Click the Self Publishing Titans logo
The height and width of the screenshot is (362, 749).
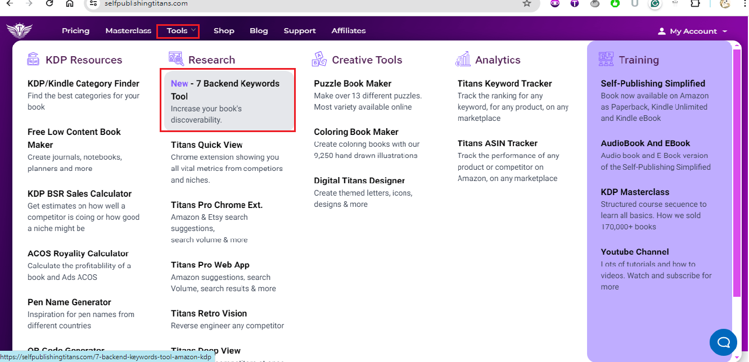pyautogui.click(x=20, y=30)
